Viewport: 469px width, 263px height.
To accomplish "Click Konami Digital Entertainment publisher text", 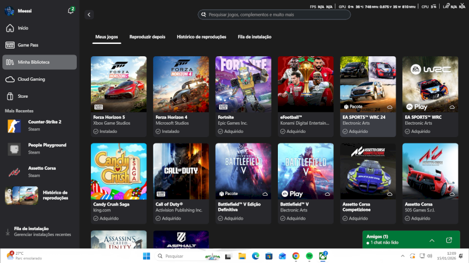I will pos(304,123).
